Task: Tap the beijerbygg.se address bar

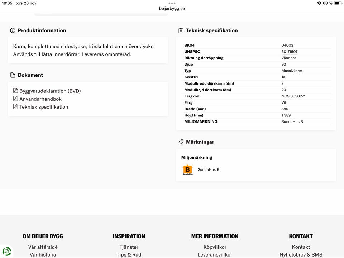Action: tap(172, 8)
